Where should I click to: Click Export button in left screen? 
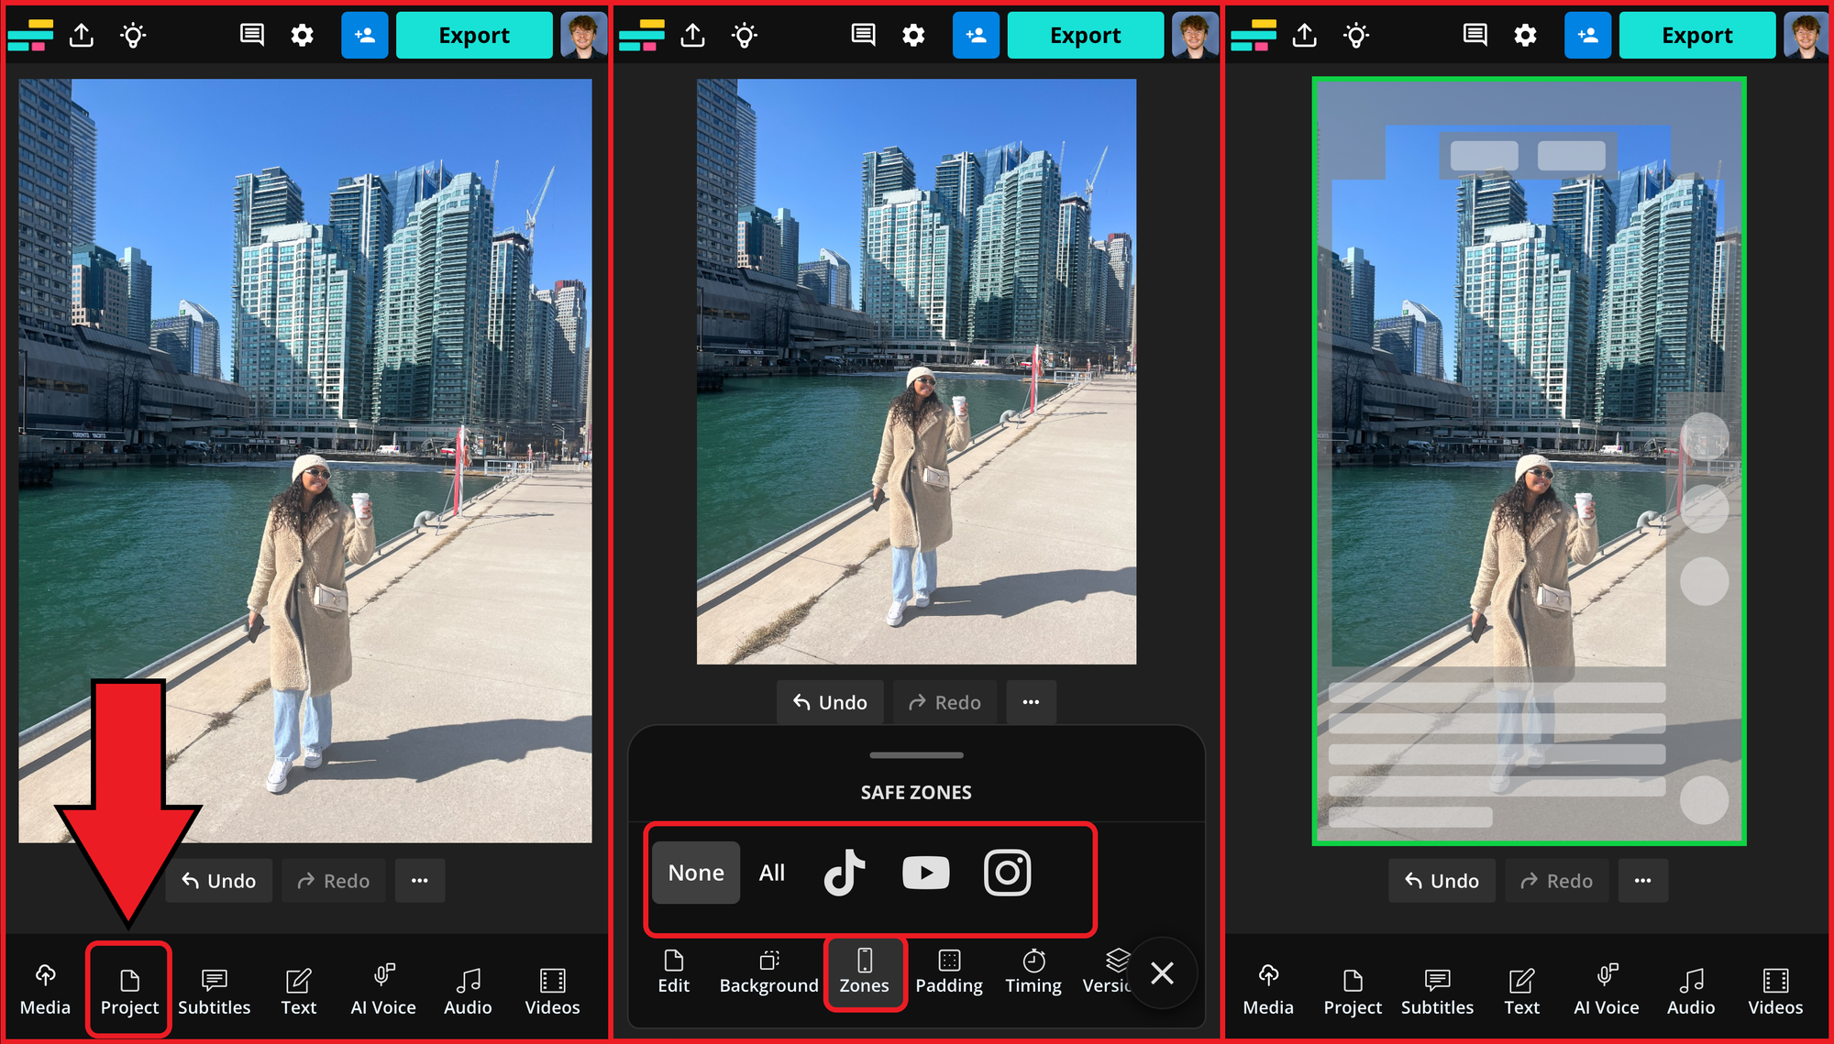point(473,36)
